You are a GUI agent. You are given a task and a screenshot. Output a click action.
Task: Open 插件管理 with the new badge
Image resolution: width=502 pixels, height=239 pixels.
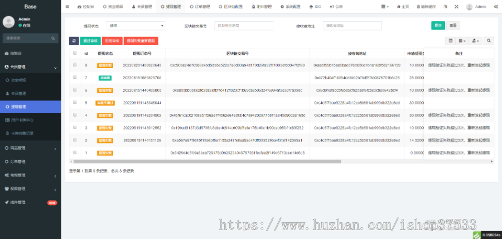(x=31, y=202)
